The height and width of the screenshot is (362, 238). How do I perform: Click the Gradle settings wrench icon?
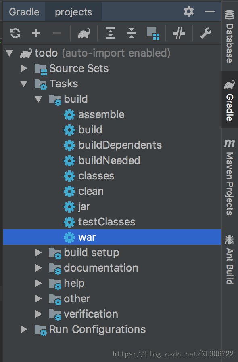205,33
